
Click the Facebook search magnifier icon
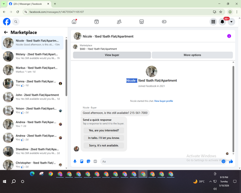click(16, 22)
